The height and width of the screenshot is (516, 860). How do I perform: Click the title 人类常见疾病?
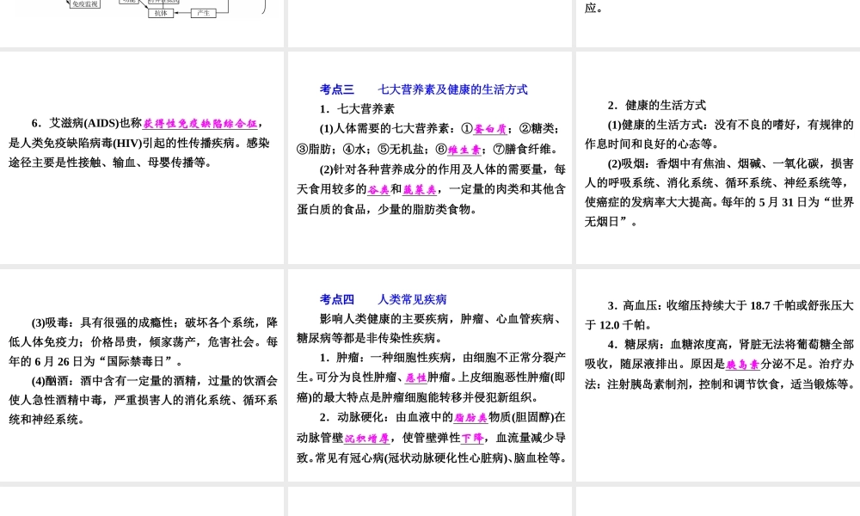(x=413, y=299)
